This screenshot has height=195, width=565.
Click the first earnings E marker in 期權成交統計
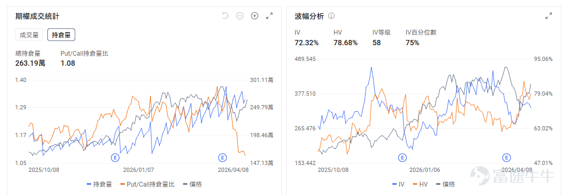115,158
